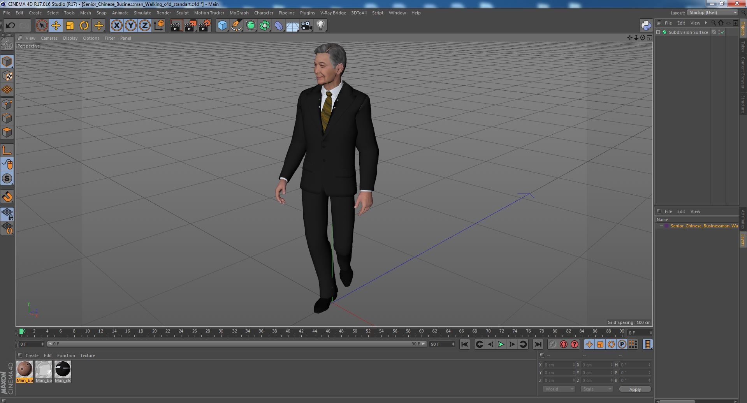
Task: Click the viewport maximize toggle icon
Action: [649, 38]
